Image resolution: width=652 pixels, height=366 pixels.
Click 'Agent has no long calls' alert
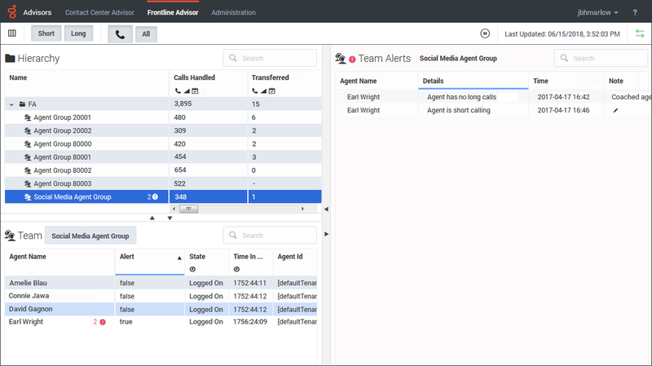(x=461, y=97)
